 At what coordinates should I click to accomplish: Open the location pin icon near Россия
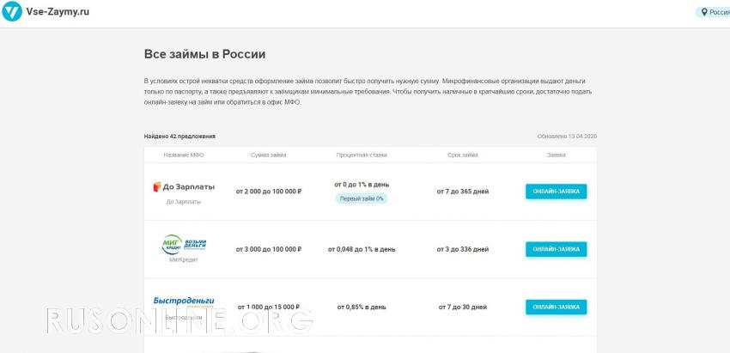pyautogui.click(x=704, y=12)
